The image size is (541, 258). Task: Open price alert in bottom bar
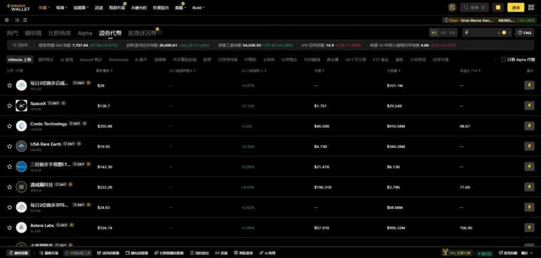18,253
